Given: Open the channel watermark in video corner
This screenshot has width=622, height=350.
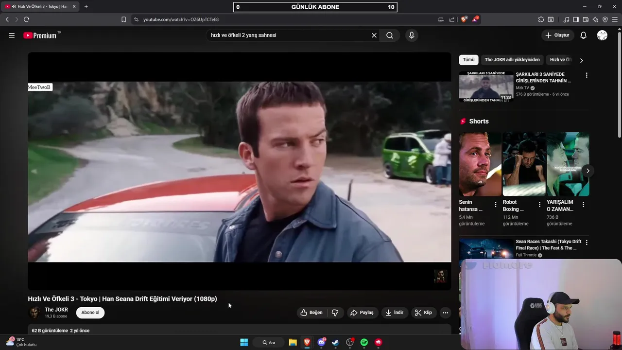Looking at the screenshot, I should 440,276.
